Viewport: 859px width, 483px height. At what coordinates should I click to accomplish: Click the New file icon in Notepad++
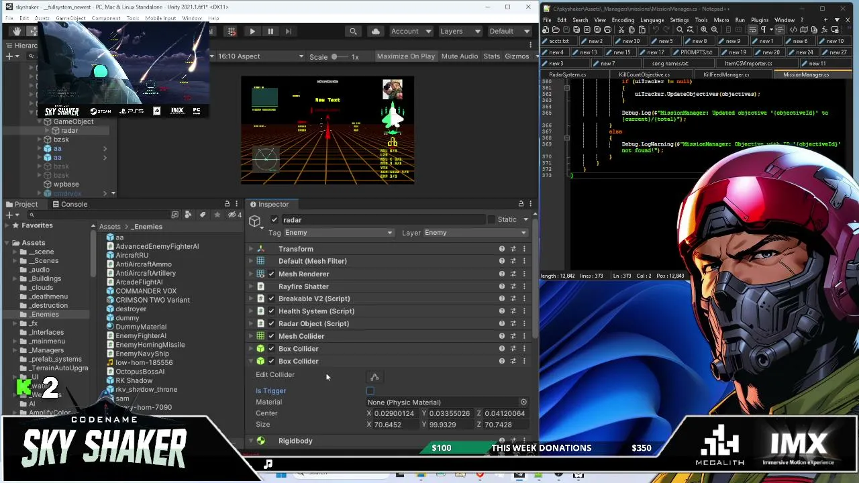(x=546, y=30)
